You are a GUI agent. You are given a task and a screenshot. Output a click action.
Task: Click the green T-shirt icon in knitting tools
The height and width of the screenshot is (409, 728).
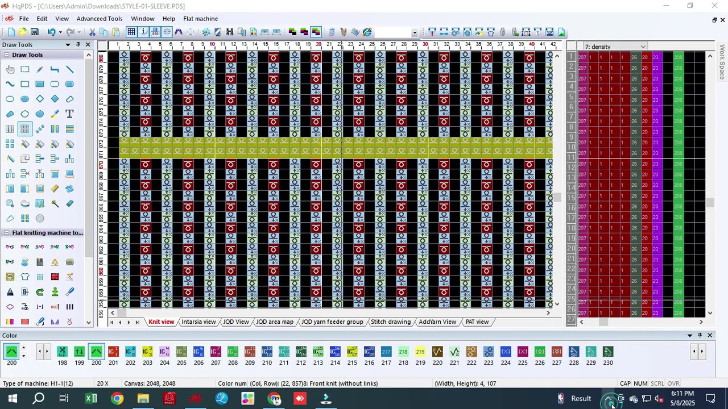[25, 277]
